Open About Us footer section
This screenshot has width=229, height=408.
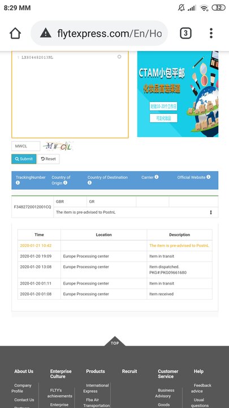click(24, 371)
